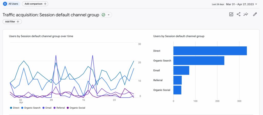Click the Referral legend label
The width and height of the screenshot is (263, 115).
pos(61,108)
